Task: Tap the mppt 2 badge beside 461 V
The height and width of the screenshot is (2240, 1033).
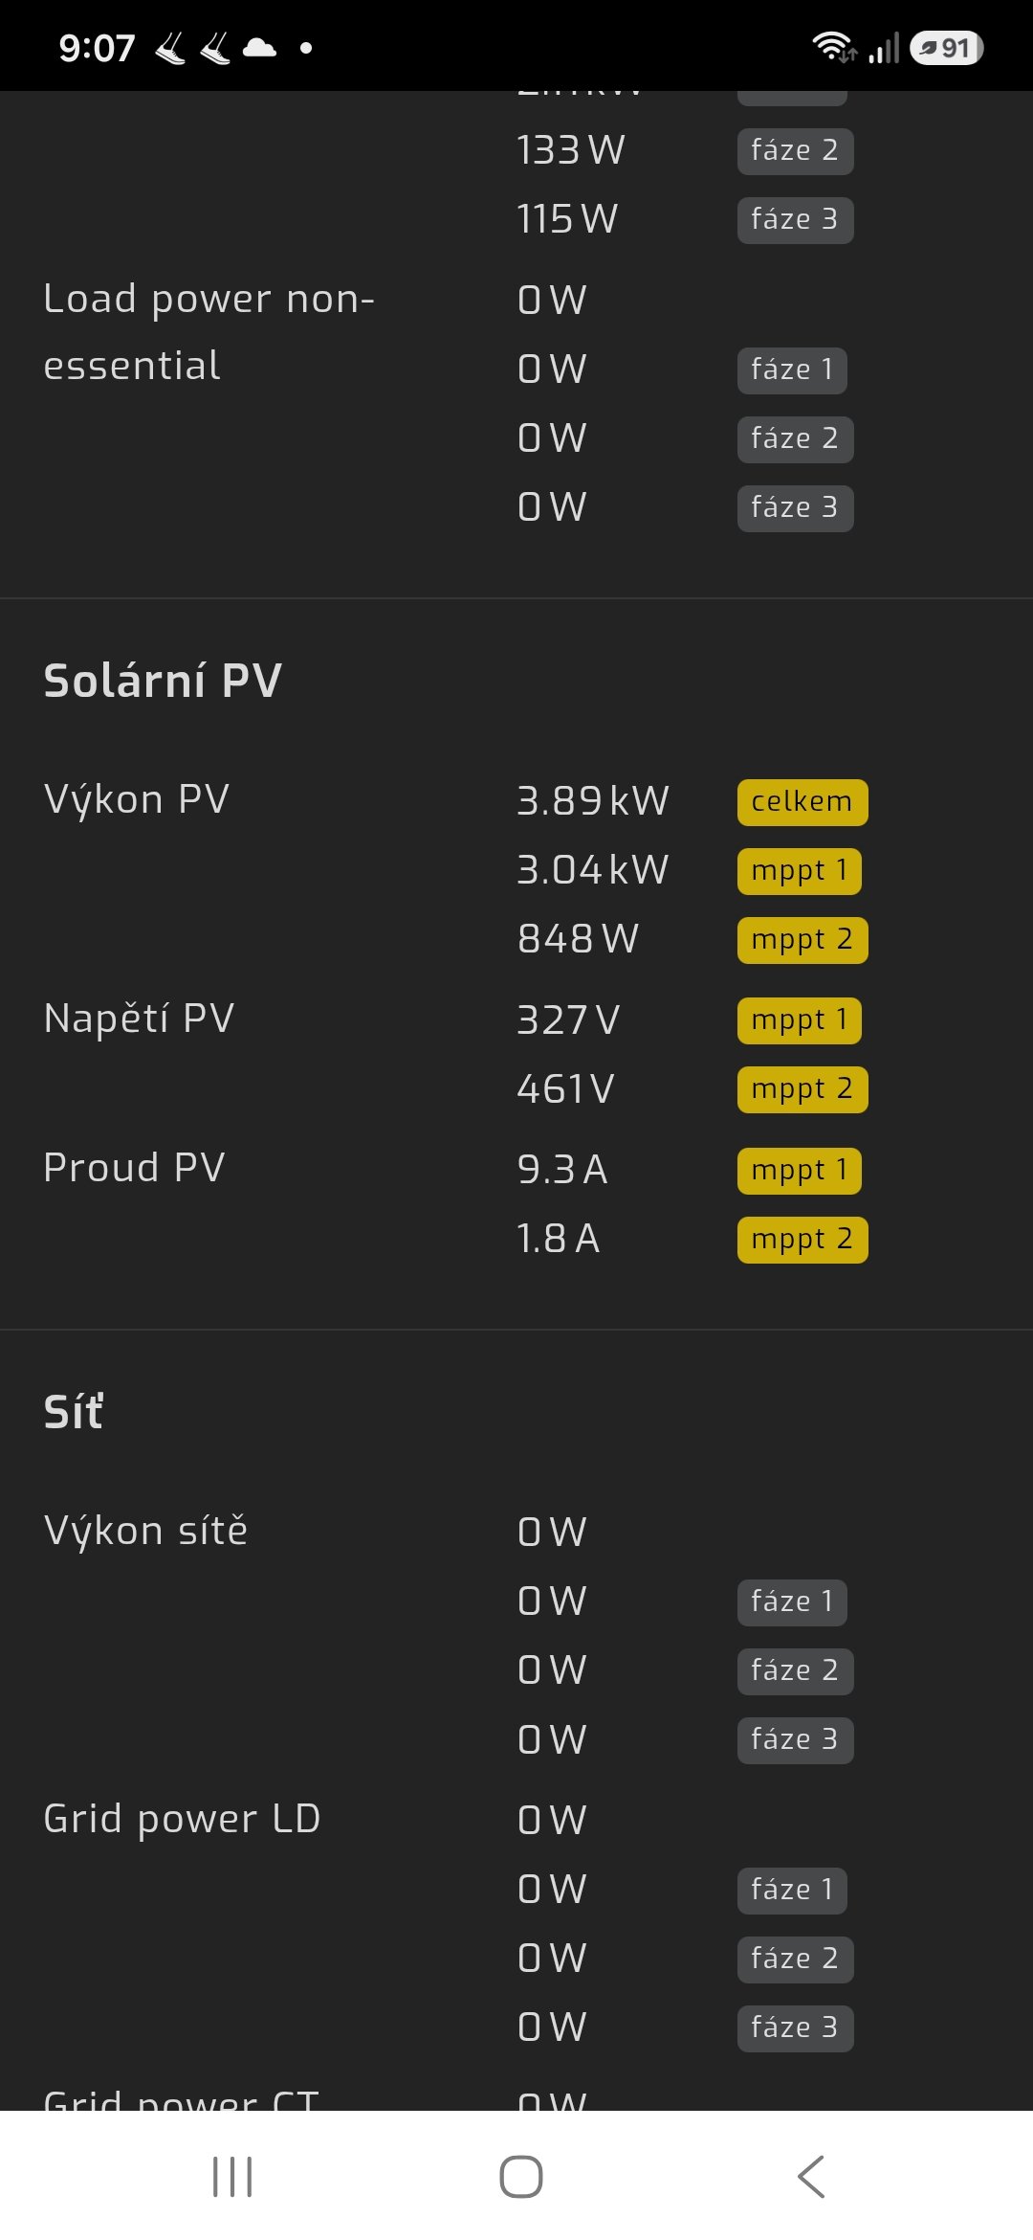Action: pyautogui.click(x=802, y=1089)
